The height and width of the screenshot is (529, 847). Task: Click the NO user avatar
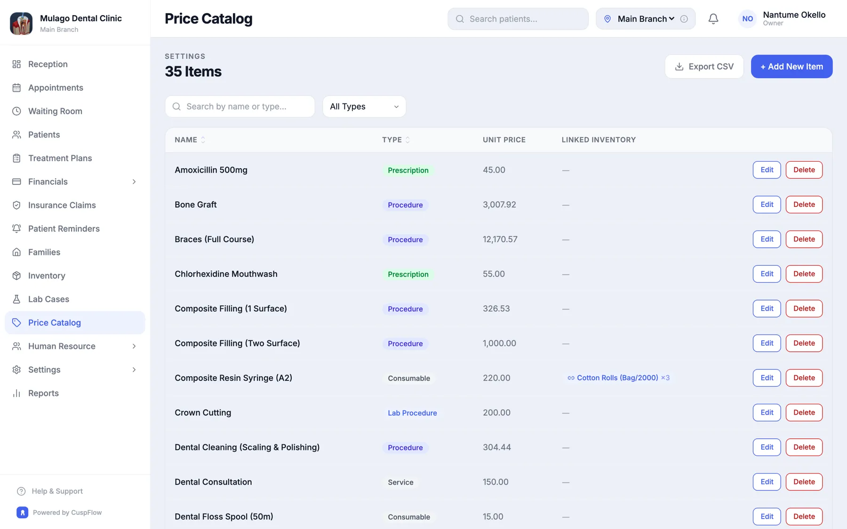click(x=747, y=19)
